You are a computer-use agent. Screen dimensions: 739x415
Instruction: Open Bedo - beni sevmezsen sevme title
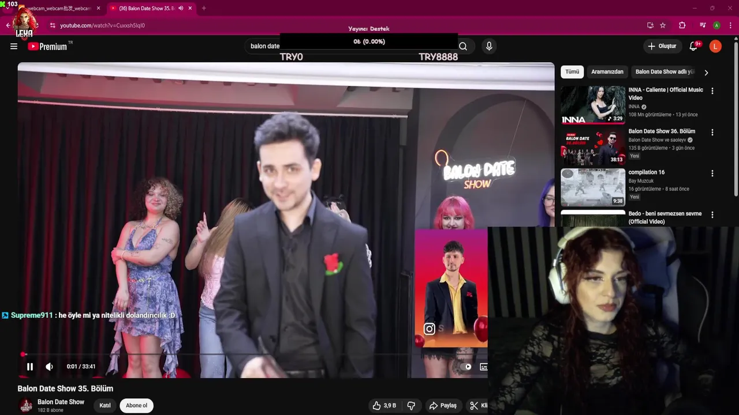tap(665, 217)
